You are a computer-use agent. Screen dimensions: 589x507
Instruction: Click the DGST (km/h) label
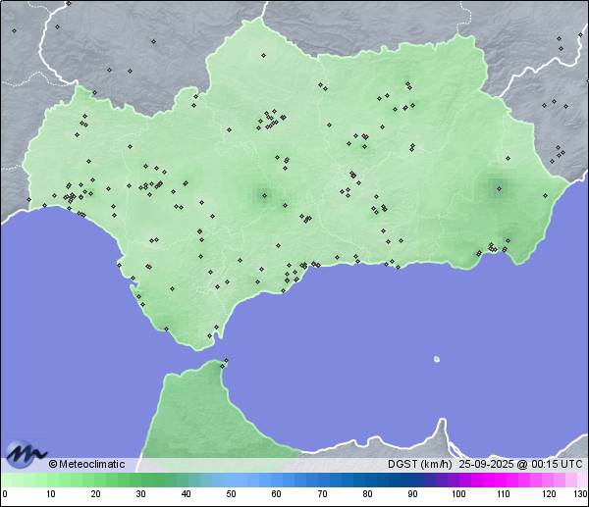419,464
